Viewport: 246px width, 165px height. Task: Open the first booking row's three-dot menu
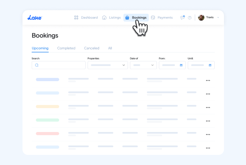point(208,80)
